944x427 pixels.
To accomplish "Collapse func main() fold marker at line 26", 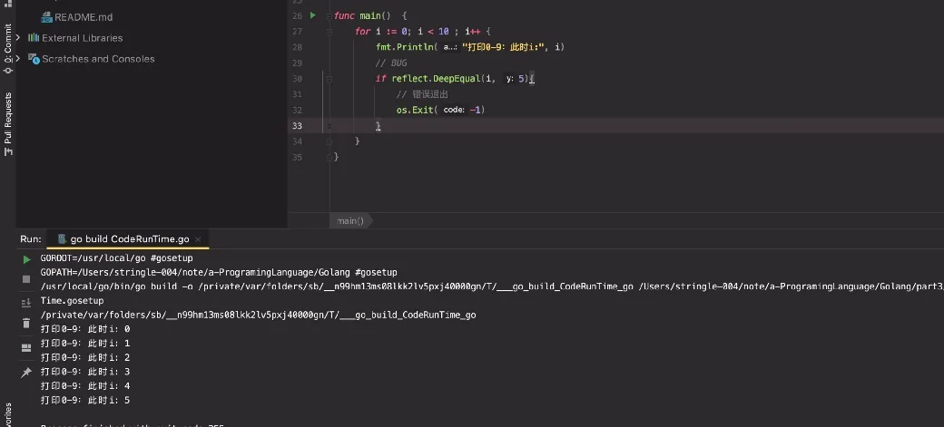I will pos(329,15).
